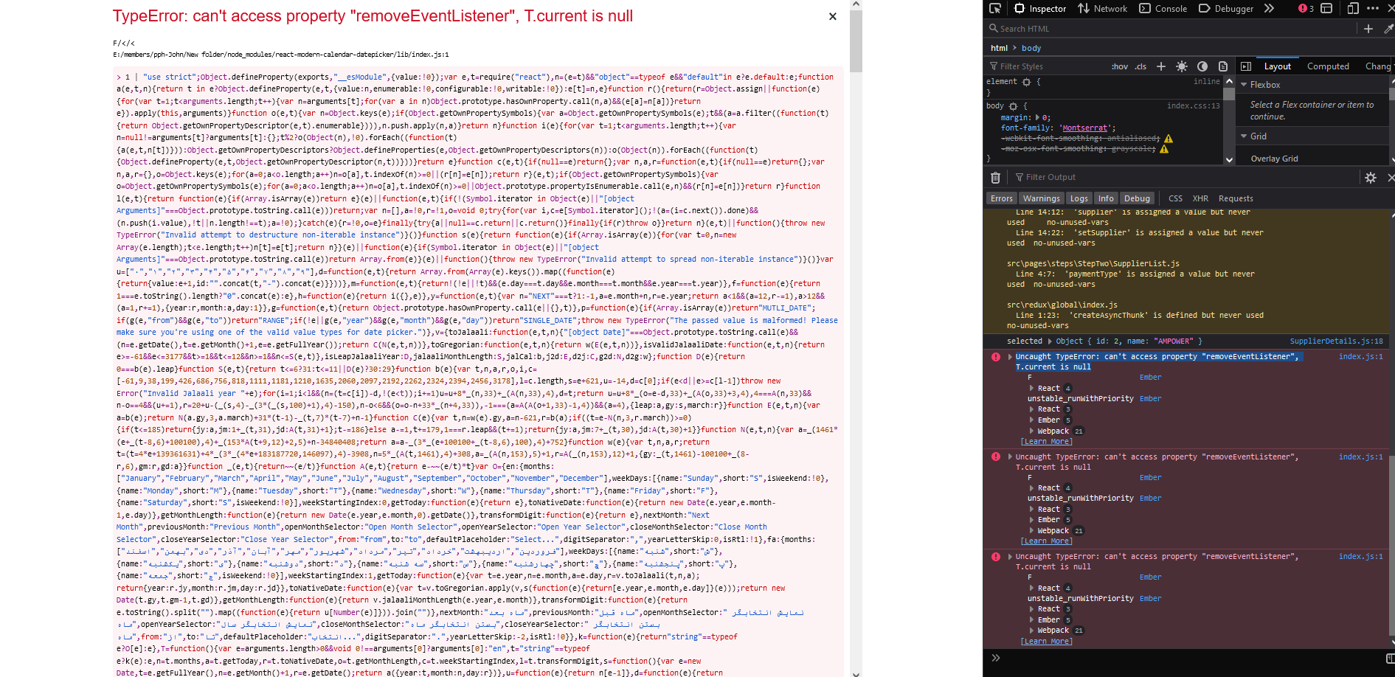Open the Console tab
Screen dimensions: 1395x677
pyautogui.click(x=1163, y=9)
